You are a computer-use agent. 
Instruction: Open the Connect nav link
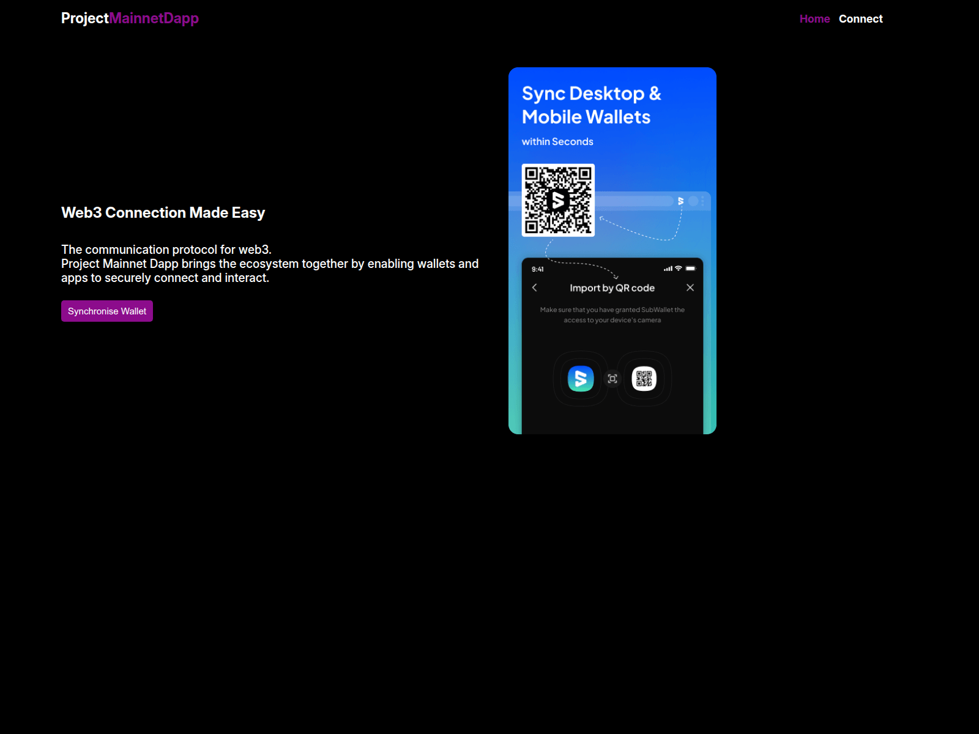click(860, 19)
